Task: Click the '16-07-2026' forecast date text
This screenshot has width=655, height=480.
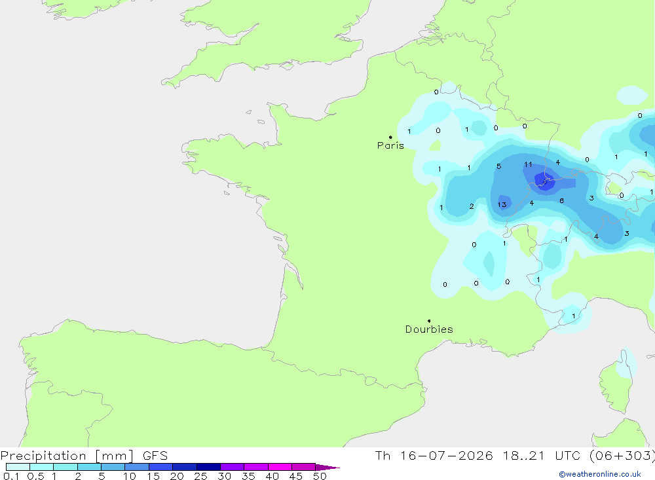Action: [x=446, y=456]
